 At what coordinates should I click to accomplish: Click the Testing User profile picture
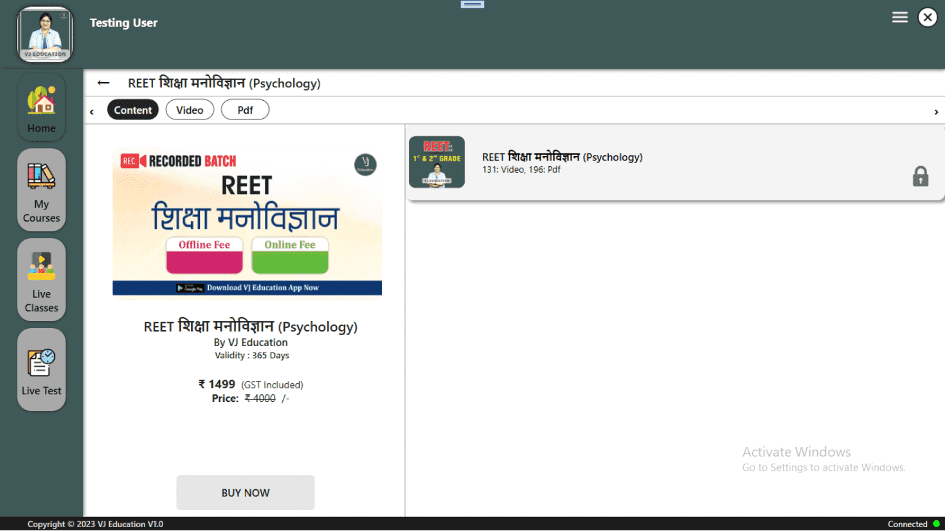[45, 35]
